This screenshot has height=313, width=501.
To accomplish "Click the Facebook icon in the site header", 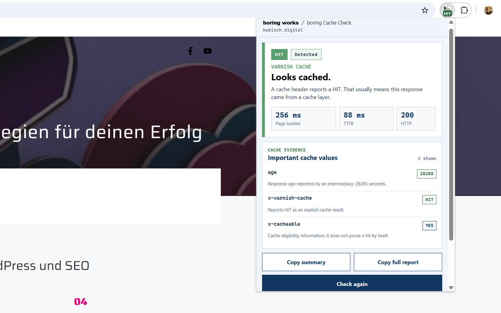I will tap(190, 51).
